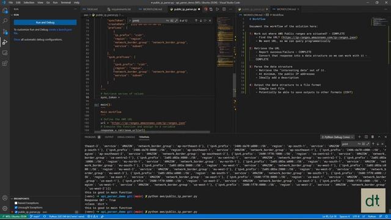Split the terminal panel
Screen dimensions: 391x220
click(x=366, y=137)
